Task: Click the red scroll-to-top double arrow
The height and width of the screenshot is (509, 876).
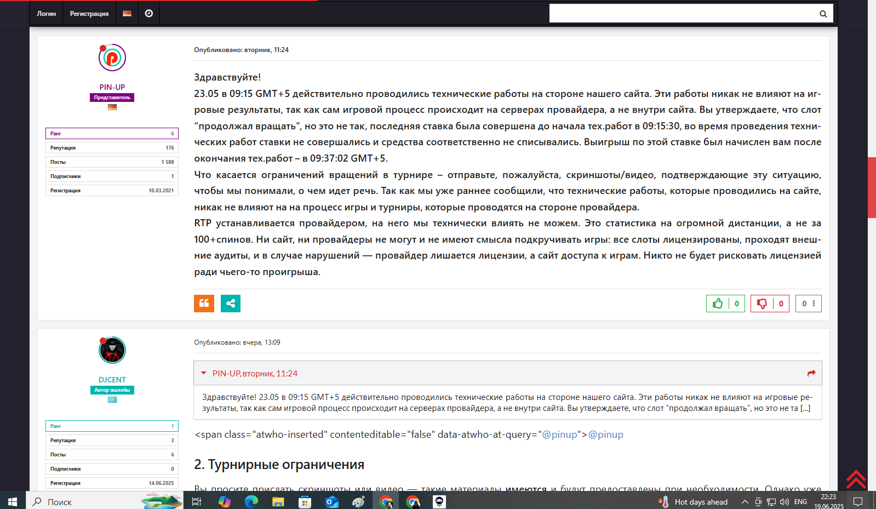Action: 856,479
